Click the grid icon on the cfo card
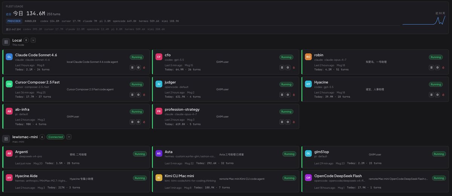 pyautogui.click(x=282, y=68)
